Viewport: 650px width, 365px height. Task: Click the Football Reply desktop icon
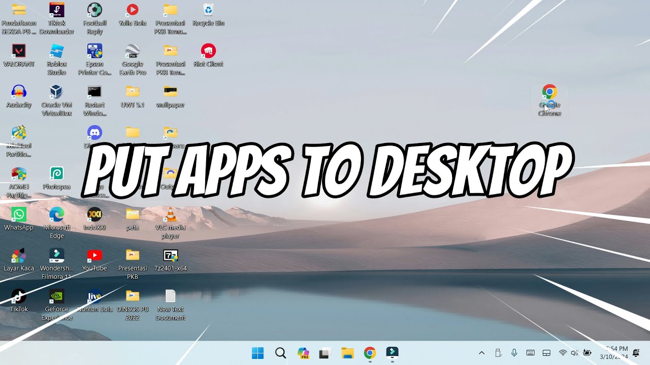pos(94,18)
